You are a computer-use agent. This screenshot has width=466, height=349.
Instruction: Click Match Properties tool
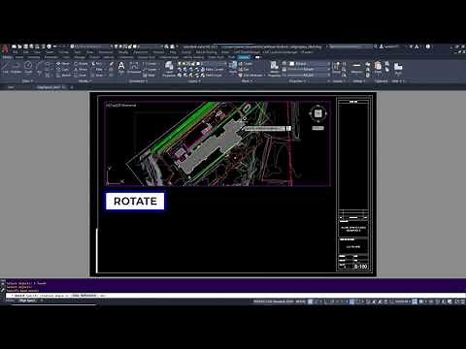pyautogui.click(x=274, y=69)
